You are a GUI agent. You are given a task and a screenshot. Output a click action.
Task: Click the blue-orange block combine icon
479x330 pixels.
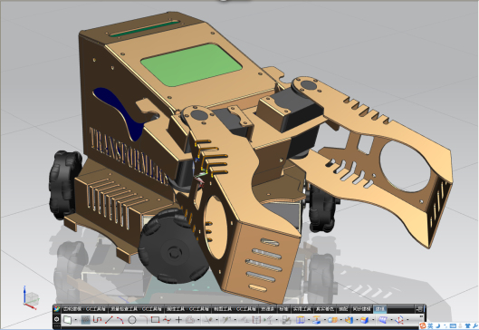click(x=332, y=320)
